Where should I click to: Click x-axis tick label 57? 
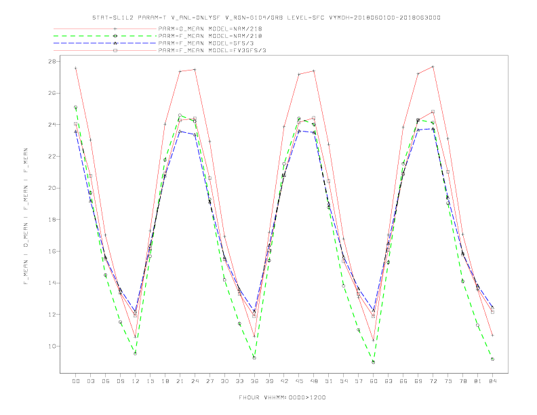click(359, 381)
